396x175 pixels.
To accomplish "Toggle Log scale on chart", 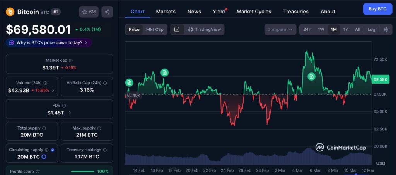I will tap(371, 29).
